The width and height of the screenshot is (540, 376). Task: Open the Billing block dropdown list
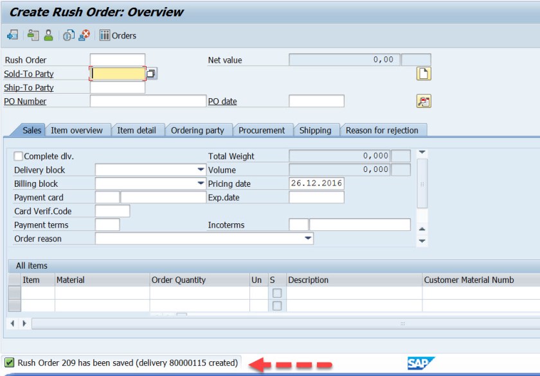201,184
